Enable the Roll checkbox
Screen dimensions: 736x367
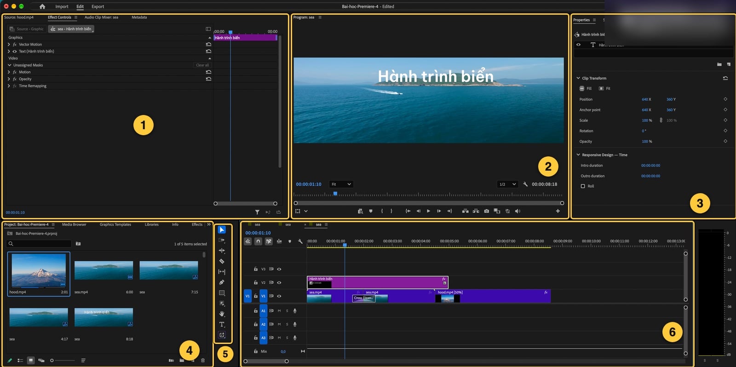tap(583, 186)
